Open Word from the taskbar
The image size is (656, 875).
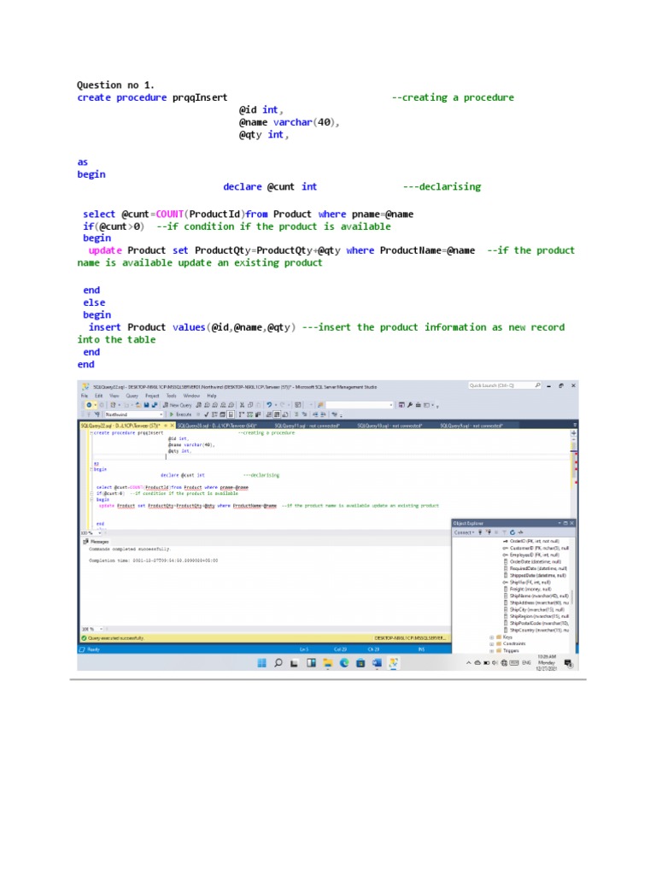tap(377, 663)
